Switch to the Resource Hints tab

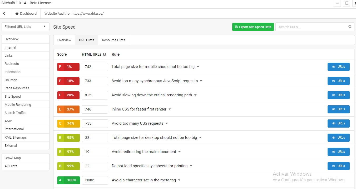(x=113, y=40)
